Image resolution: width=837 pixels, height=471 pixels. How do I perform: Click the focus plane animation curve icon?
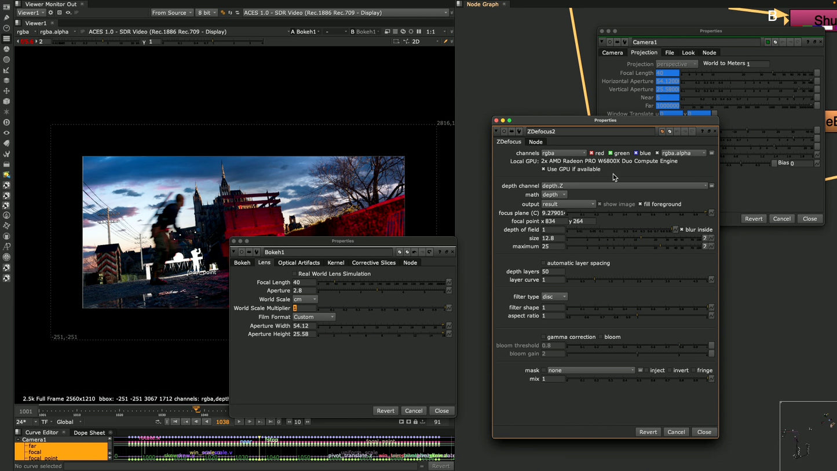point(711,213)
